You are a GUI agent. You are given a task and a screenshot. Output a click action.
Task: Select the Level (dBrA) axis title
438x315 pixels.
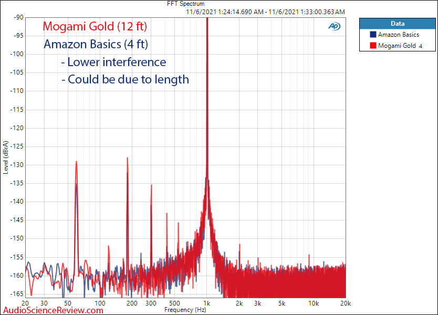pyautogui.click(x=6, y=157)
